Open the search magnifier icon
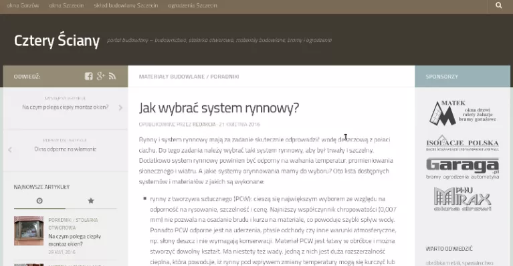Screen dimensions: 513x266 [498, 5]
